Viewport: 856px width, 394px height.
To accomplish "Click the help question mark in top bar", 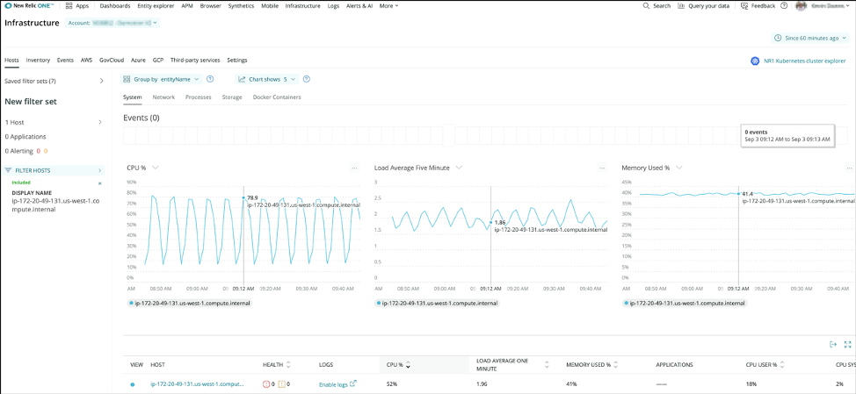I will tap(784, 6).
